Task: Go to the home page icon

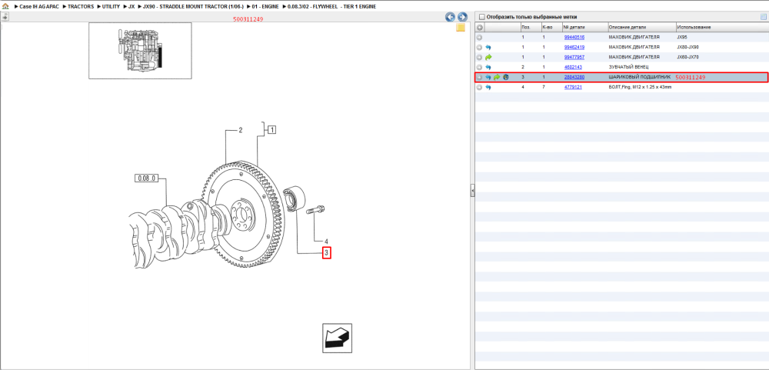Action: 5,6
